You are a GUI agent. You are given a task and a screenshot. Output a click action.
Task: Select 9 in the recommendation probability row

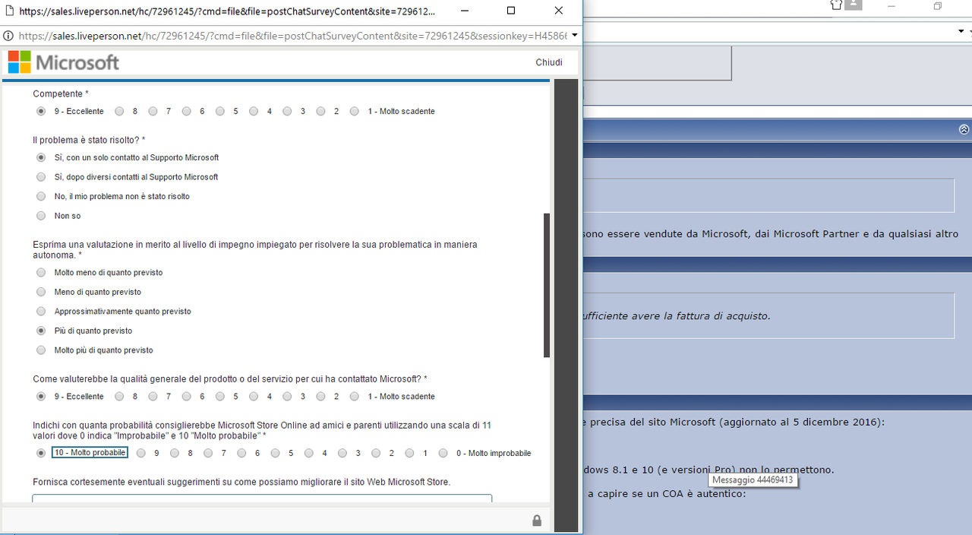(141, 453)
